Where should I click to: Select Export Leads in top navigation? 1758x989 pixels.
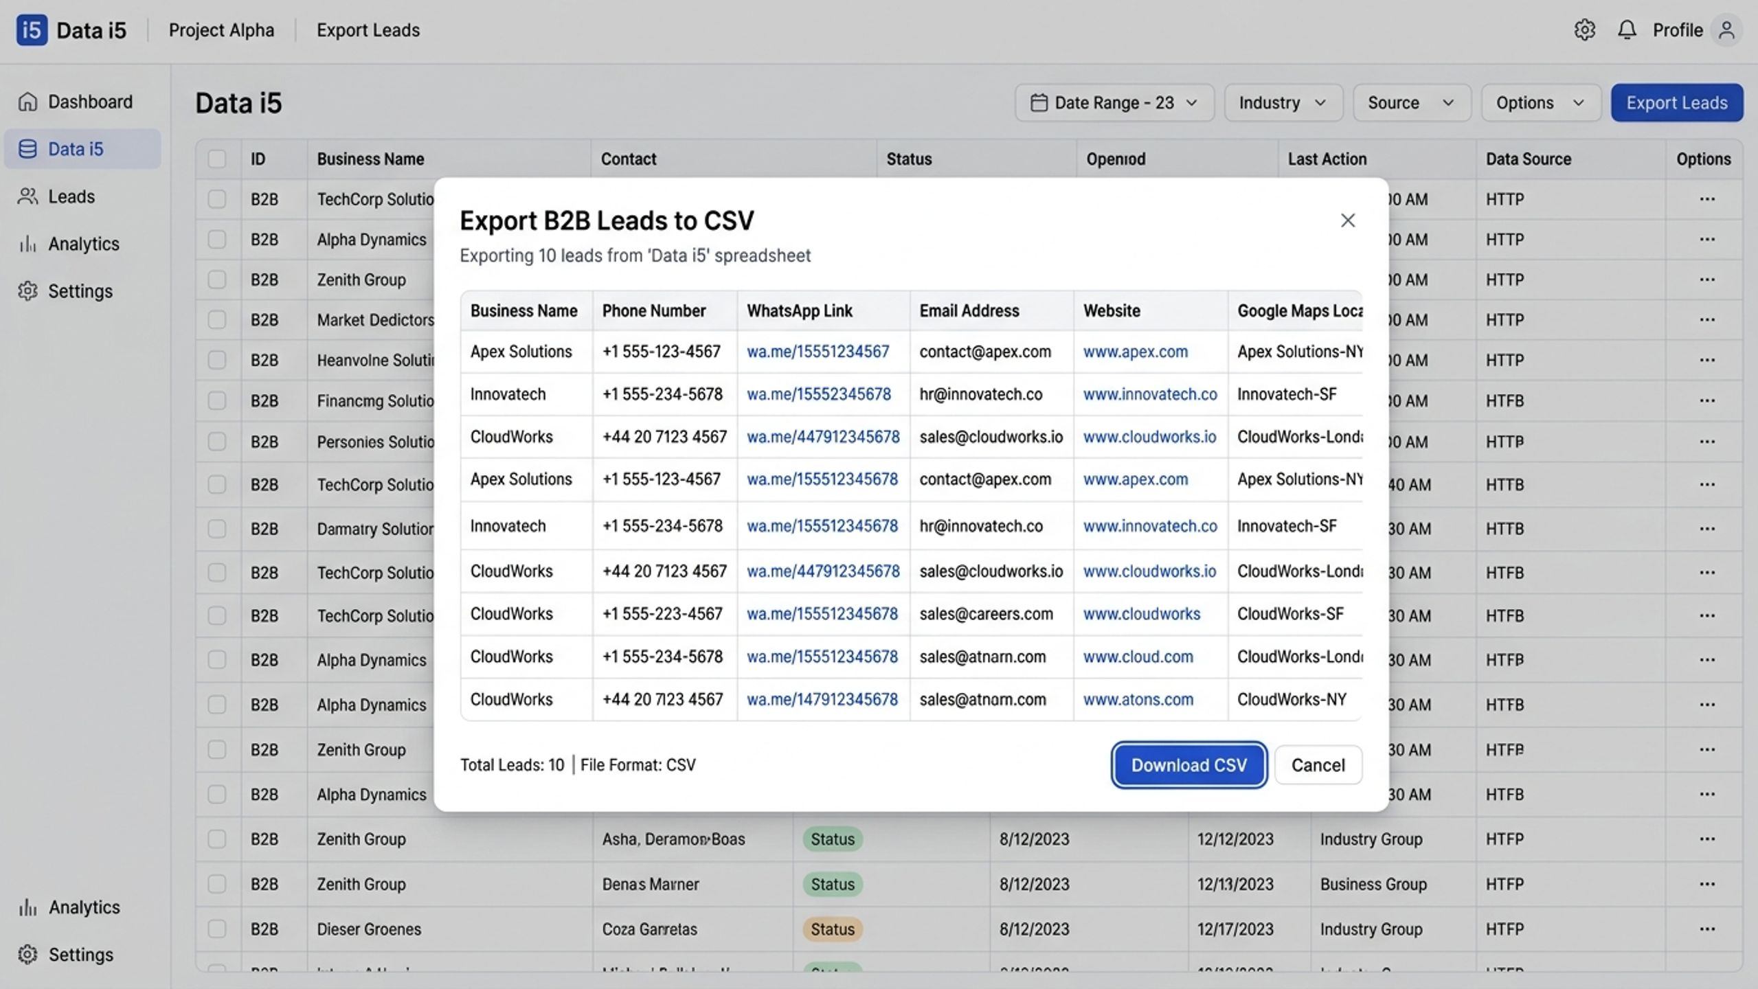click(x=368, y=30)
